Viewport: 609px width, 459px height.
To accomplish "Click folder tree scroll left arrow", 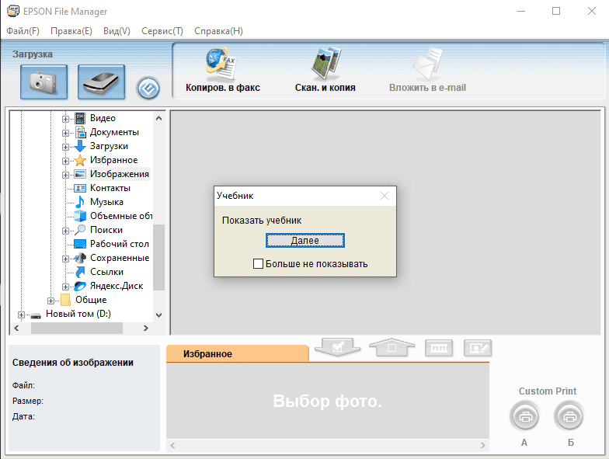I will click(16, 328).
